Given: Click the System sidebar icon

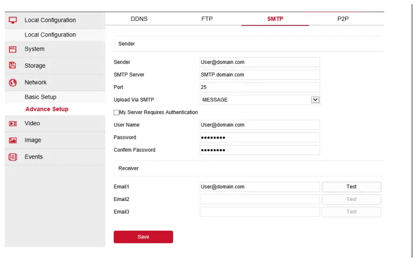Looking at the screenshot, I should click(x=13, y=49).
